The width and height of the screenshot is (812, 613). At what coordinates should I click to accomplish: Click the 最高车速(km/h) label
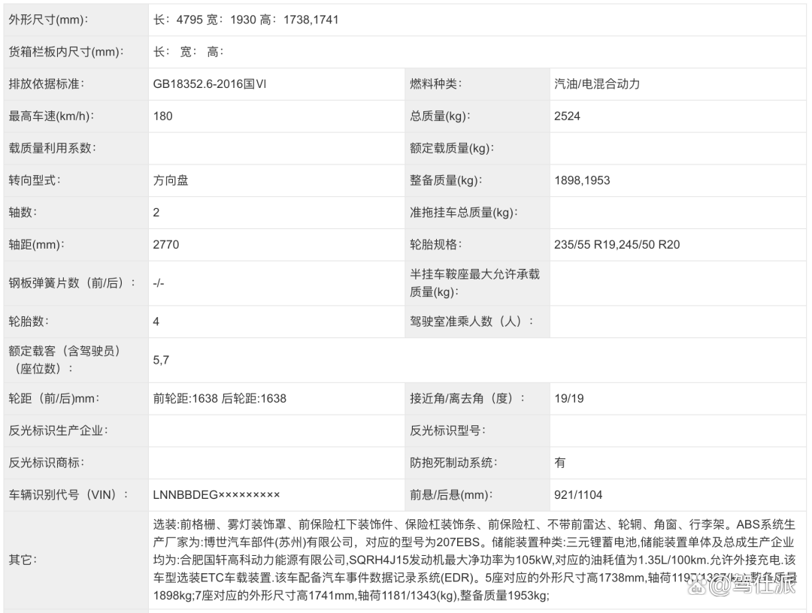pyautogui.click(x=51, y=116)
